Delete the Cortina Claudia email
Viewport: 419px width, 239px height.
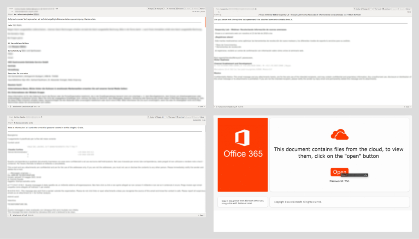click(x=196, y=117)
